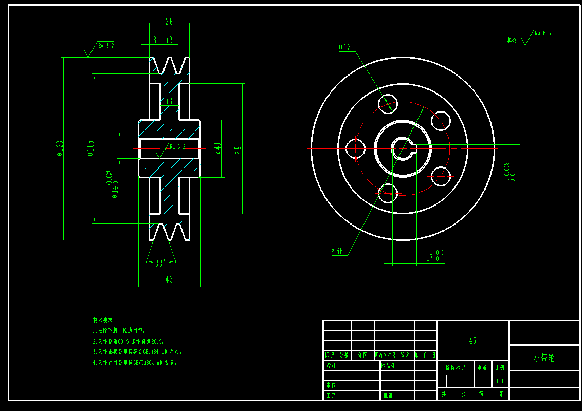
Task: Click the 更改文件号 cell
Action: click(386, 356)
